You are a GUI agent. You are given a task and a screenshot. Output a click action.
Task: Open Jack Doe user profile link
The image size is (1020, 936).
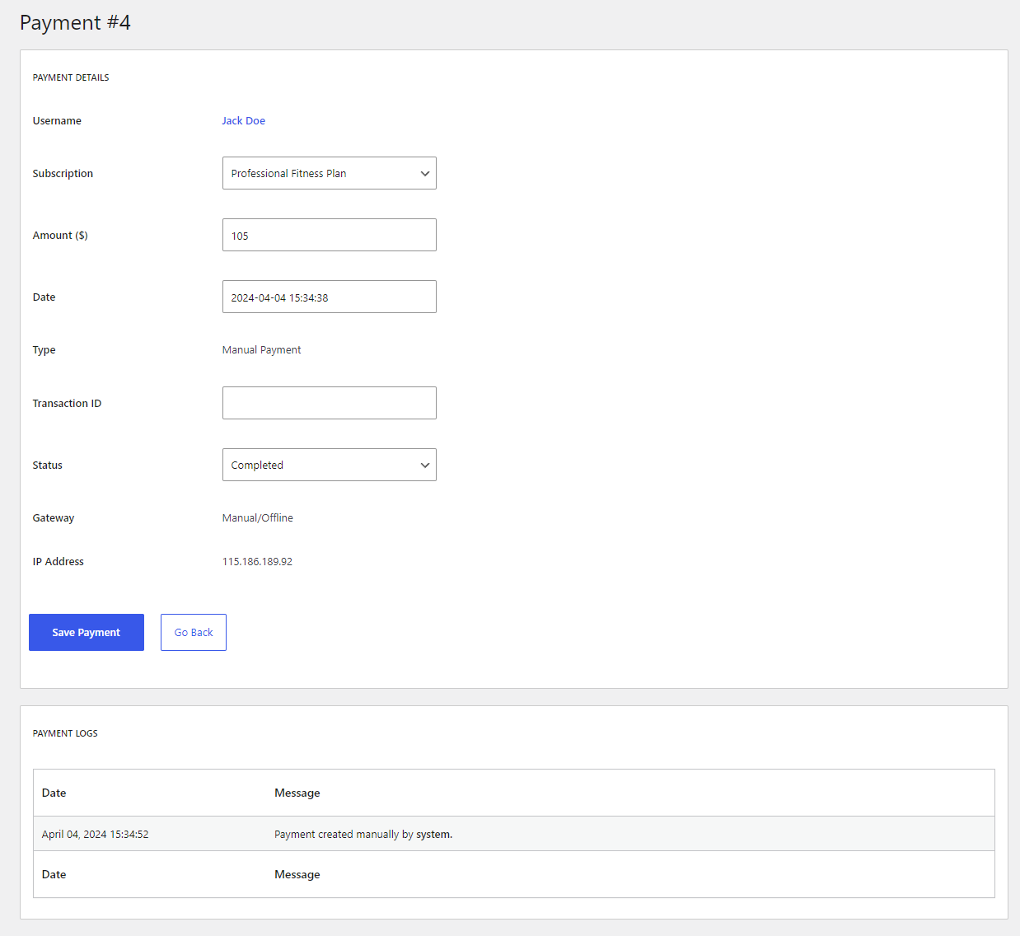(x=243, y=120)
